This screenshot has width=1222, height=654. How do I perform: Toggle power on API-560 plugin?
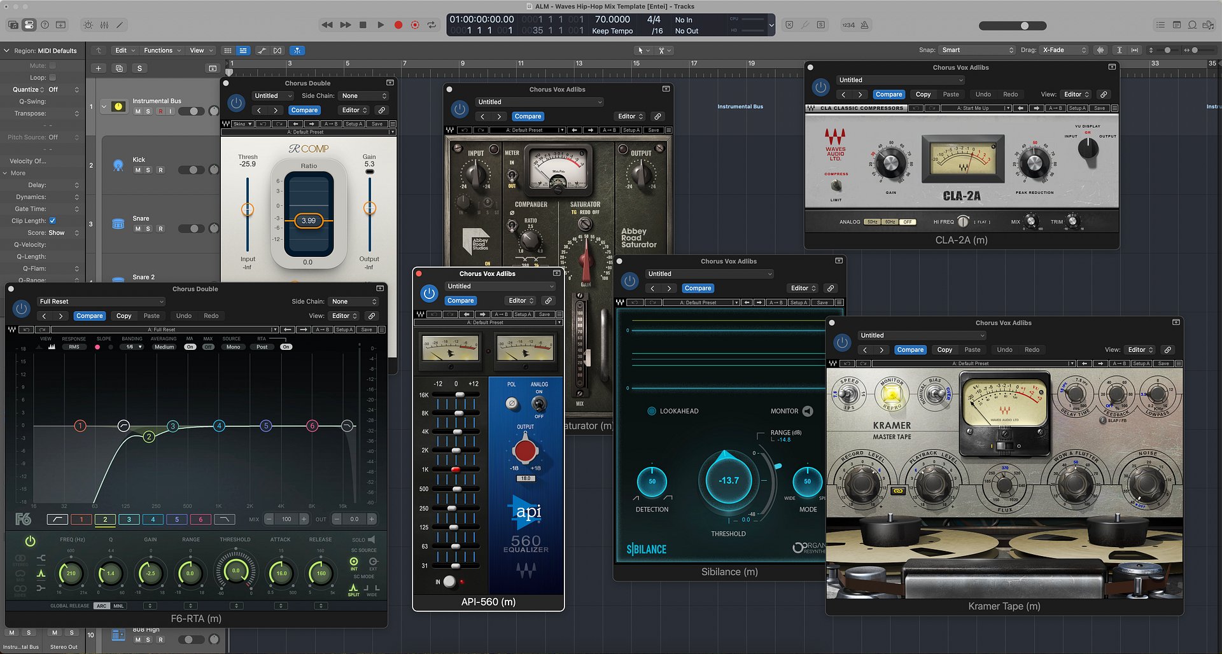pyautogui.click(x=429, y=293)
